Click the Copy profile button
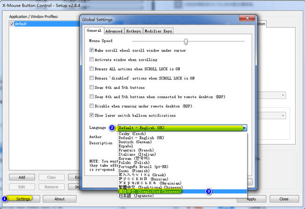This screenshot has width=305, height=209. click(52, 177)
